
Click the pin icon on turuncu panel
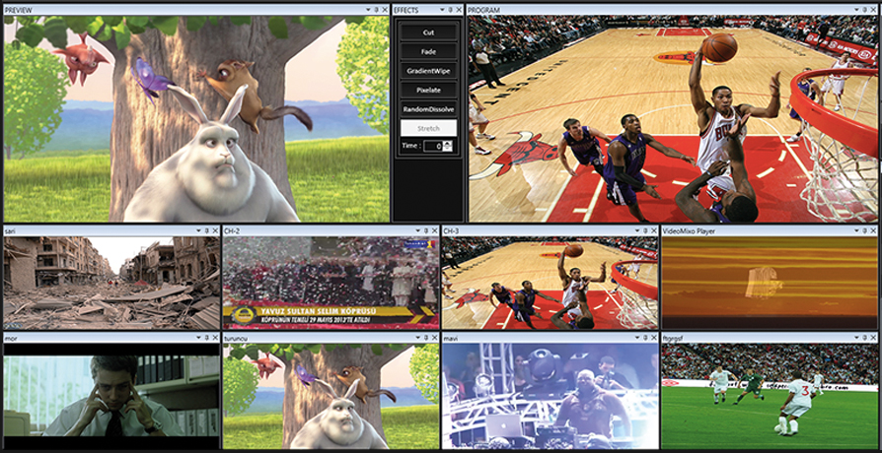(x=426, y=338)
